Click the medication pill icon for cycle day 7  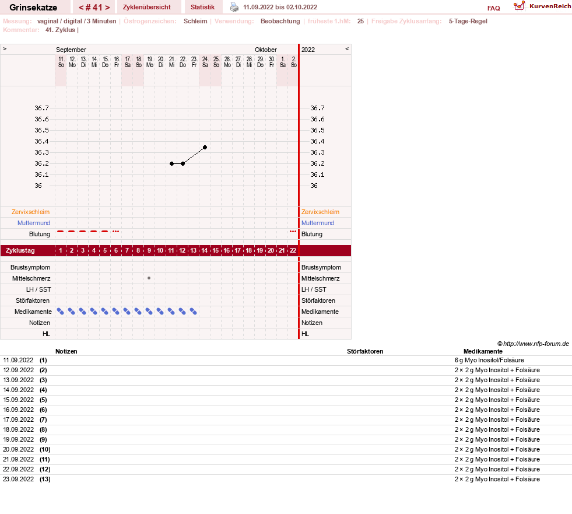(127, 312)
